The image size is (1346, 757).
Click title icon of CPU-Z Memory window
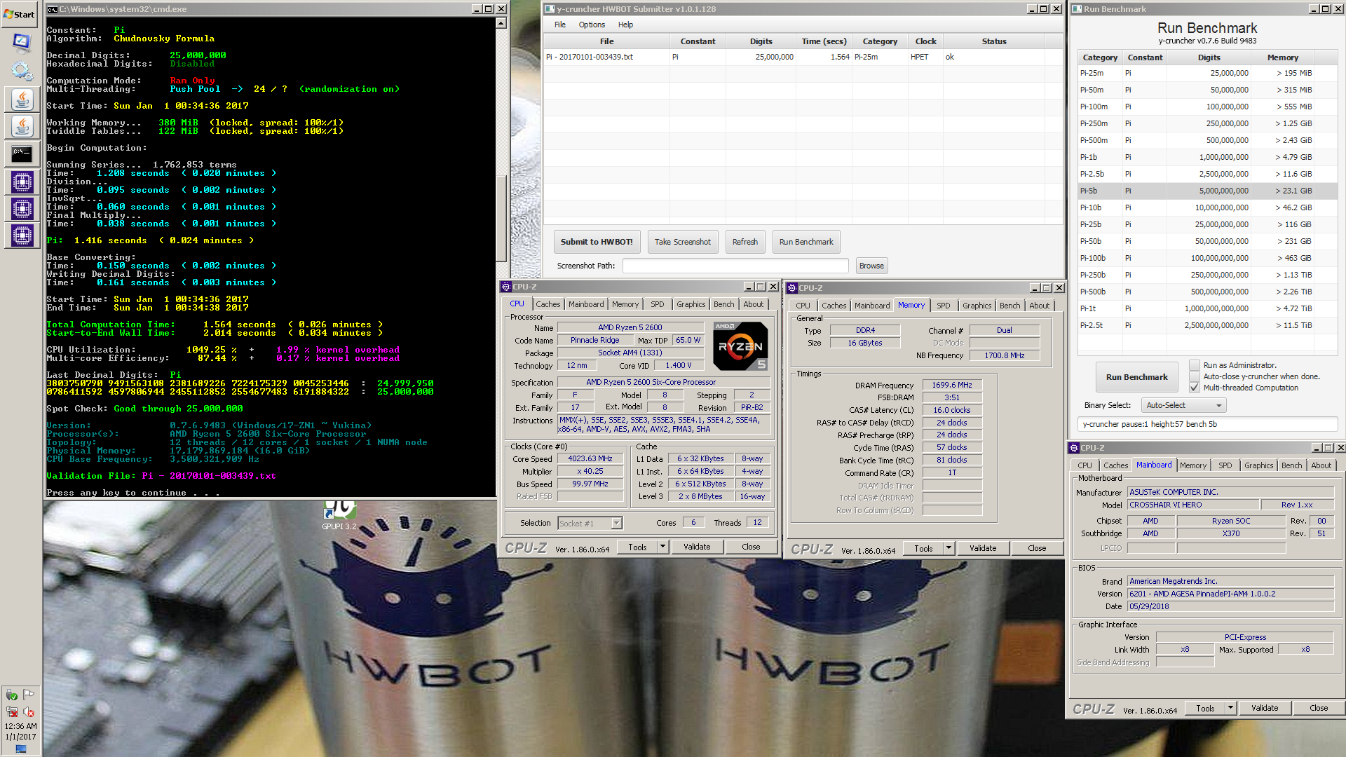point(792,288)
